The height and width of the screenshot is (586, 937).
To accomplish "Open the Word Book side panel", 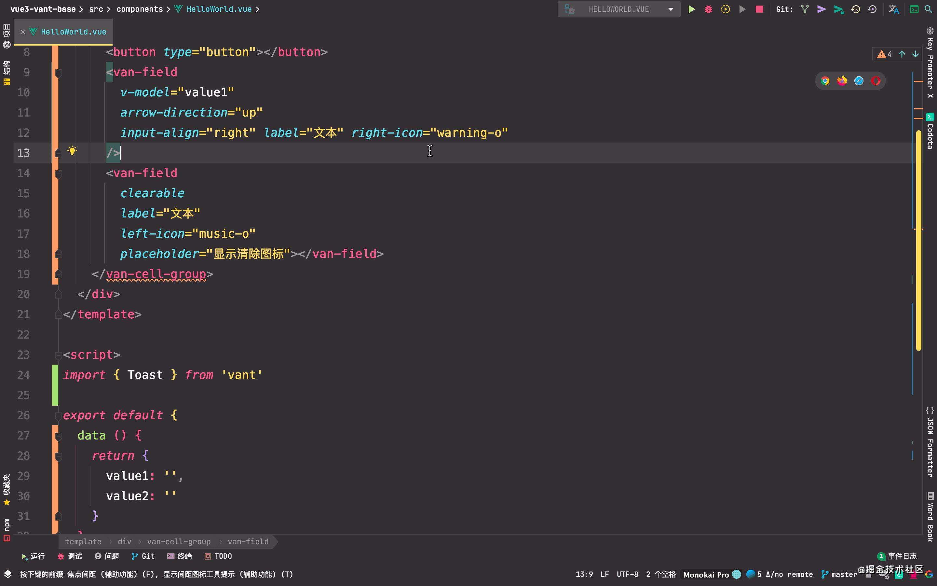I will [930, 517].
